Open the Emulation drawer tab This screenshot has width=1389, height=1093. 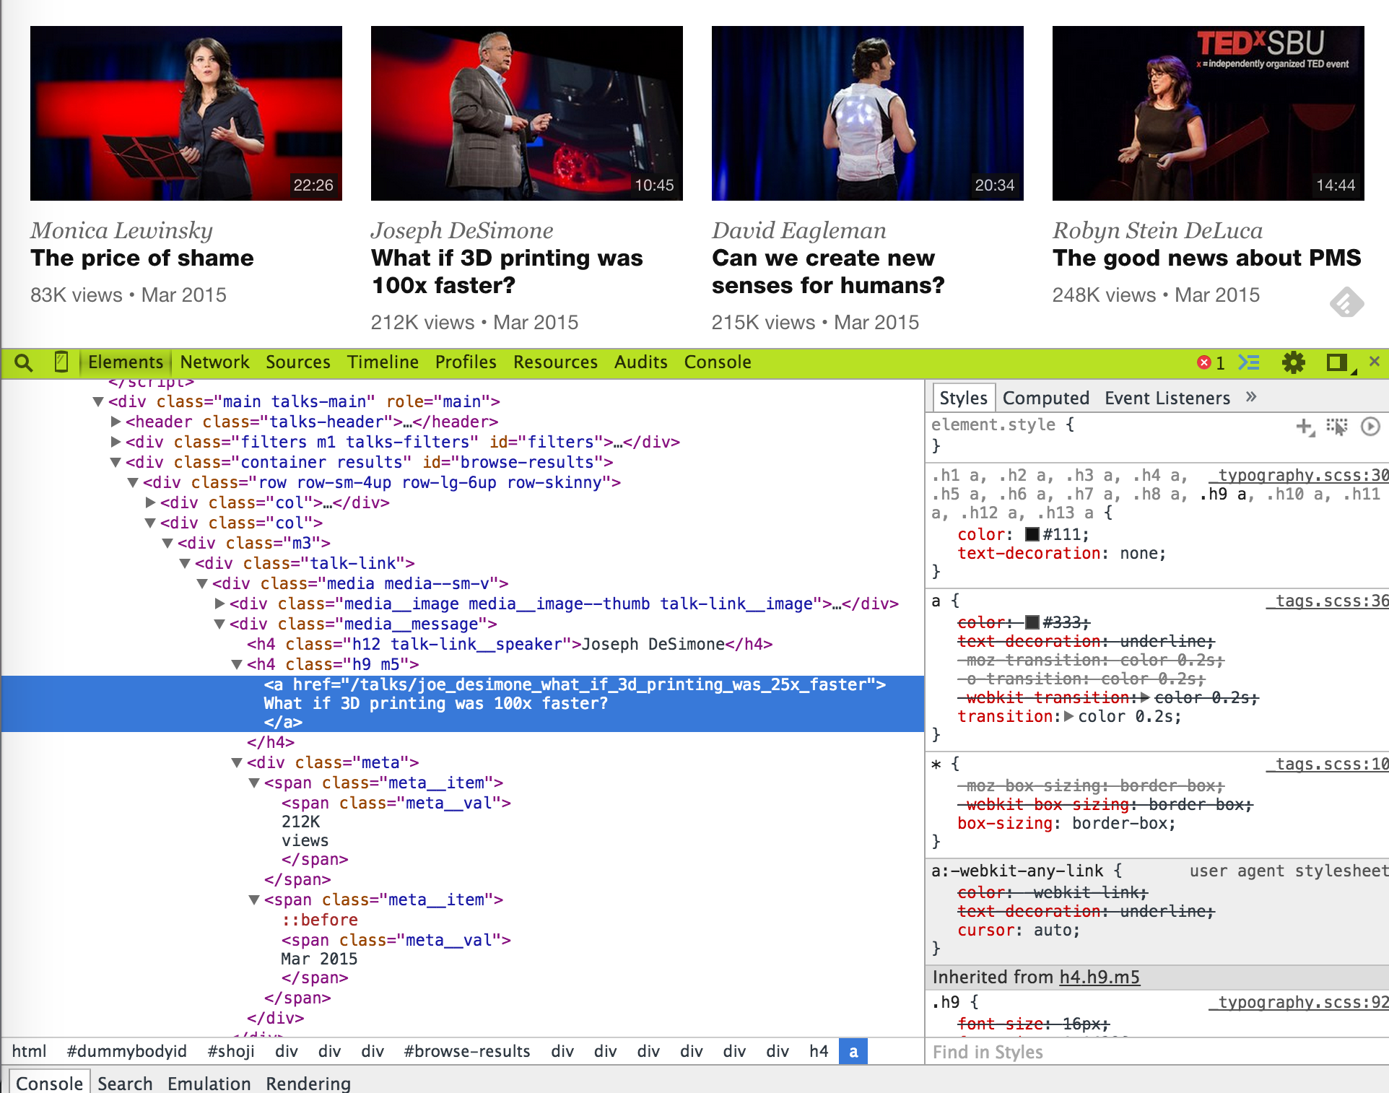coord(209,1084)
